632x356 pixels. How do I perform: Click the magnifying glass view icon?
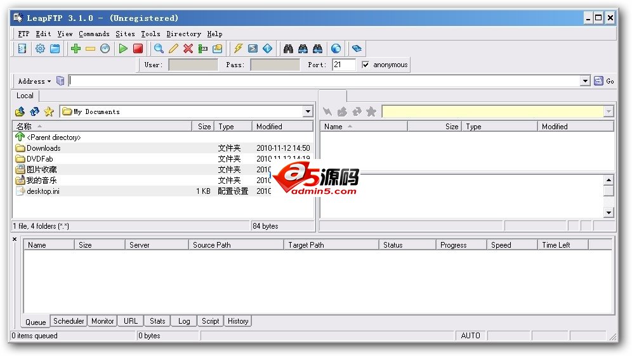159,49
